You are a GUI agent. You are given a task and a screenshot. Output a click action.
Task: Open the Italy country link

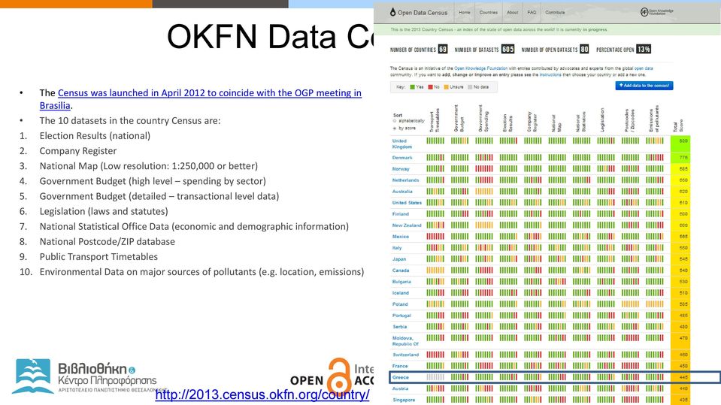point(397,248)
